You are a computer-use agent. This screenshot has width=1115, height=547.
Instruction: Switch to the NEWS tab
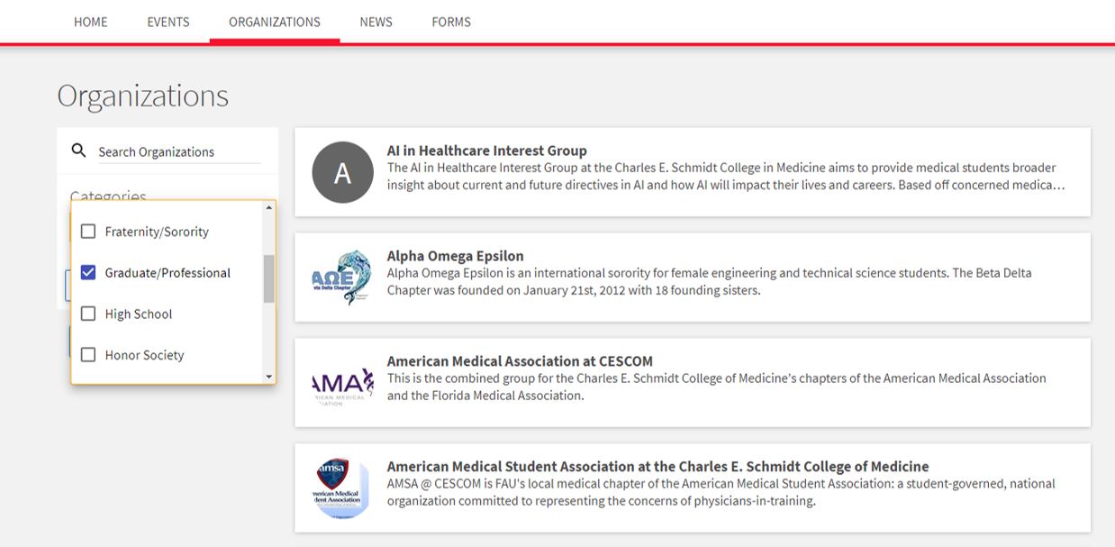(x=376, y=22)
